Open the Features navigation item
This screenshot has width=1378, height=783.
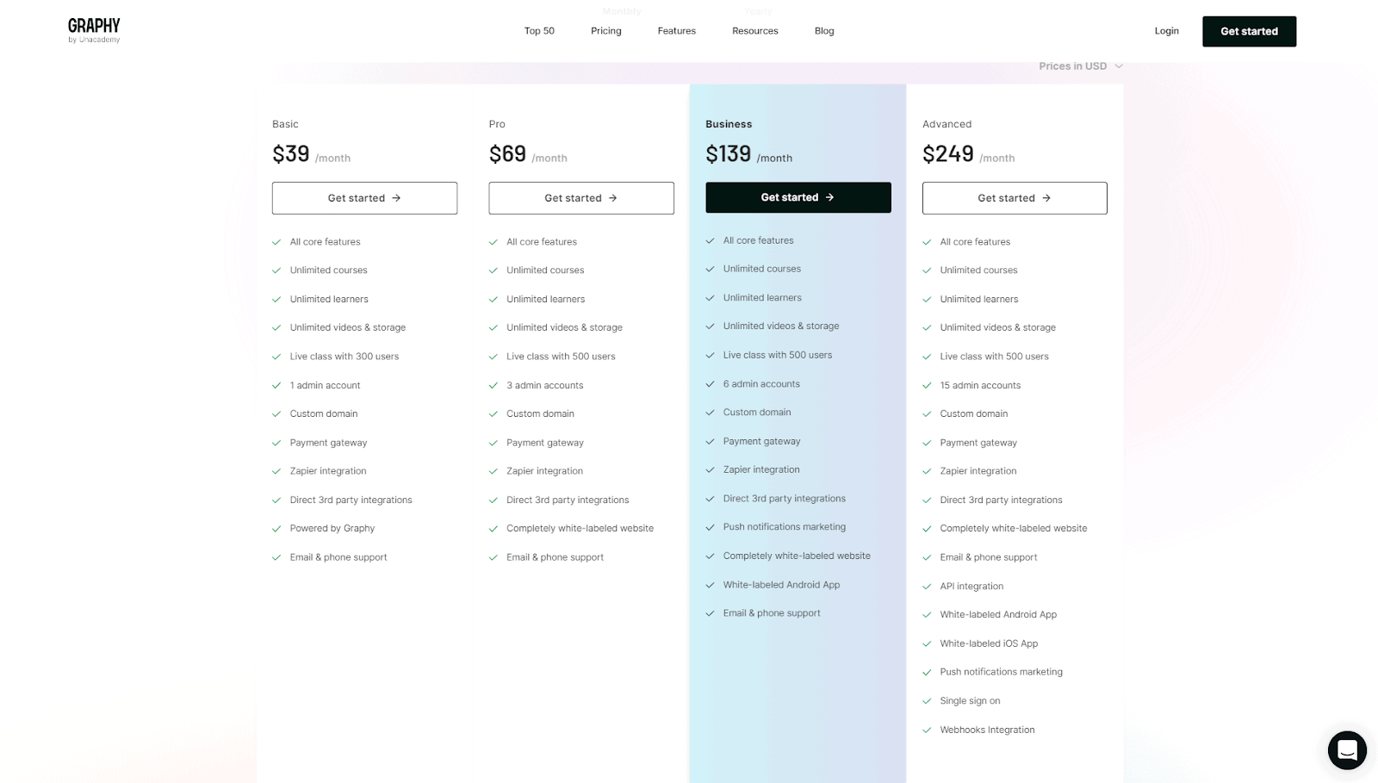pos(676,31)
